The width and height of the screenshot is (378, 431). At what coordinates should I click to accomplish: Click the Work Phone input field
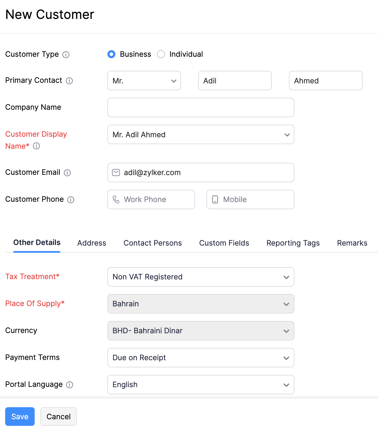point(155,199)
